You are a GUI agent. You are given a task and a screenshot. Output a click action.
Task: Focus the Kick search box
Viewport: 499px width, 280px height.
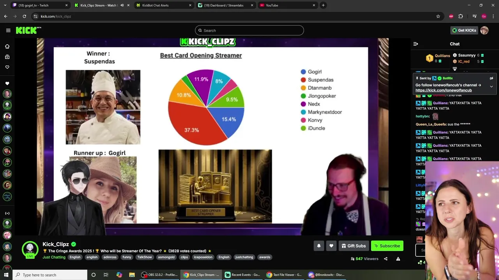pos(249,30)
